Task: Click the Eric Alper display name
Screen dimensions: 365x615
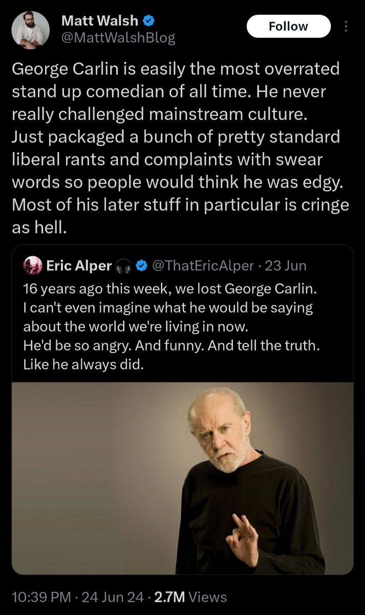Action: [x=79, y=265]
